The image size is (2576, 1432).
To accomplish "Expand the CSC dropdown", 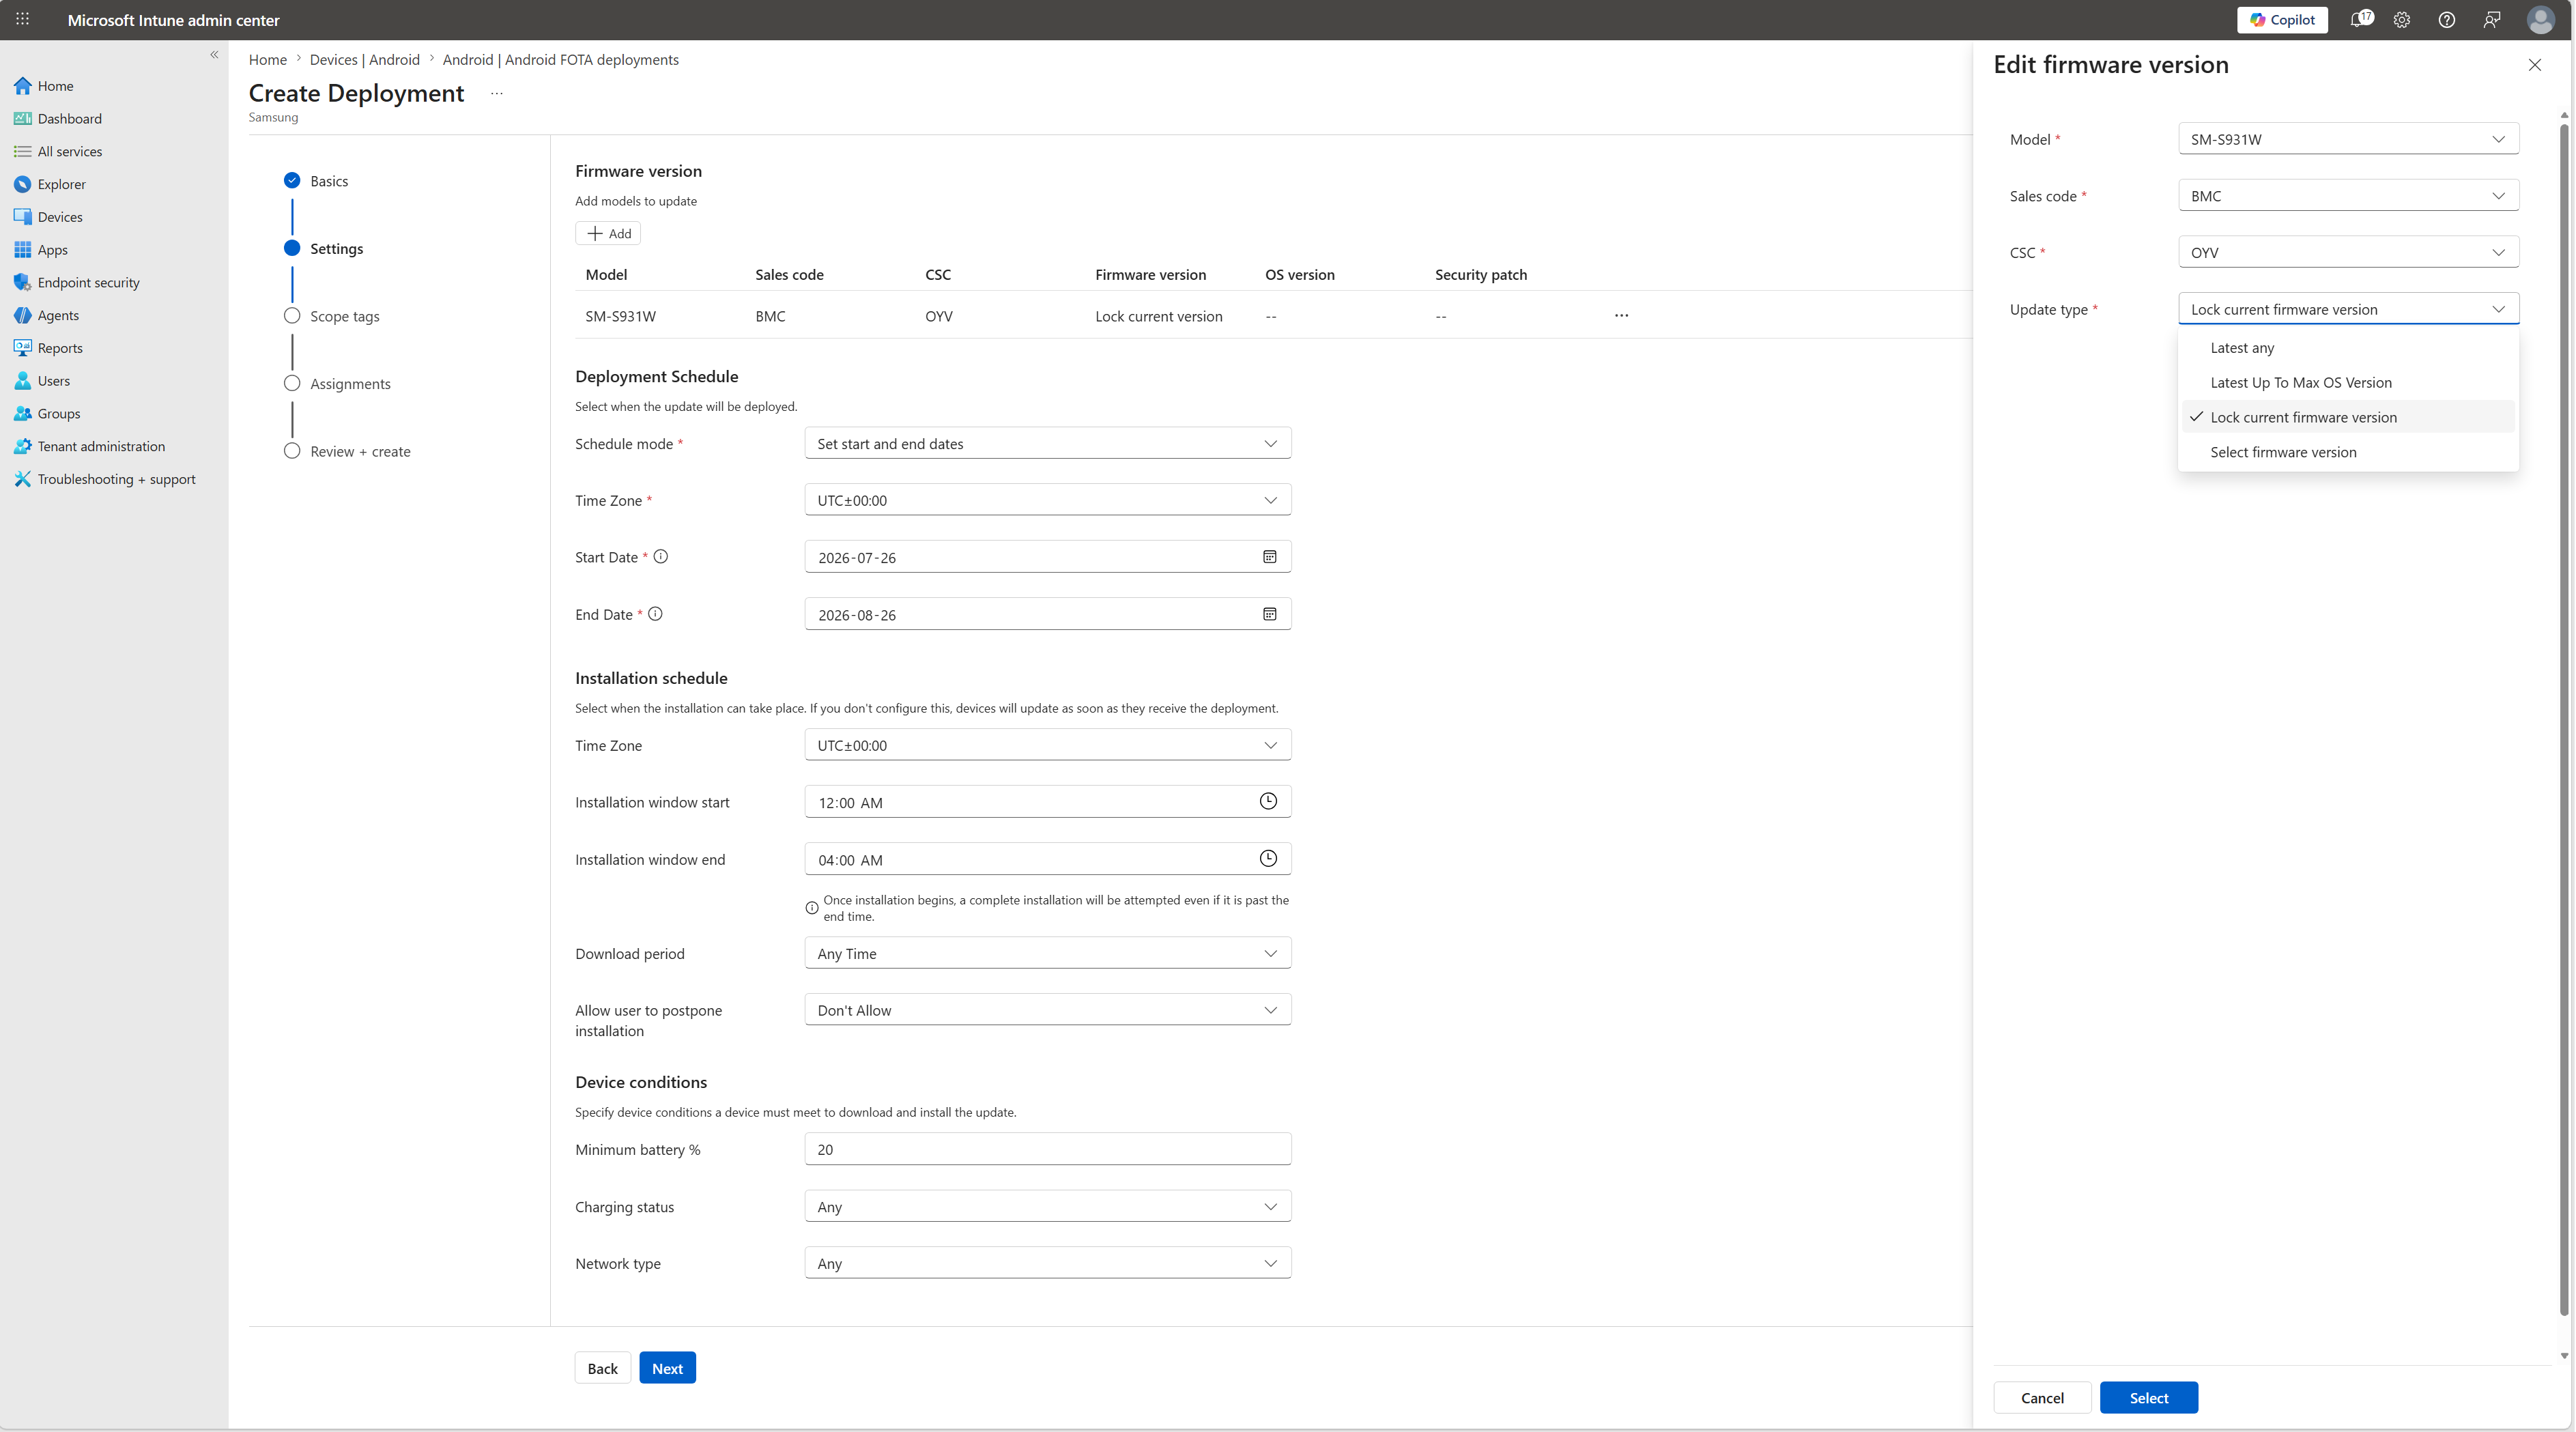I will (x=2348, y=252).
